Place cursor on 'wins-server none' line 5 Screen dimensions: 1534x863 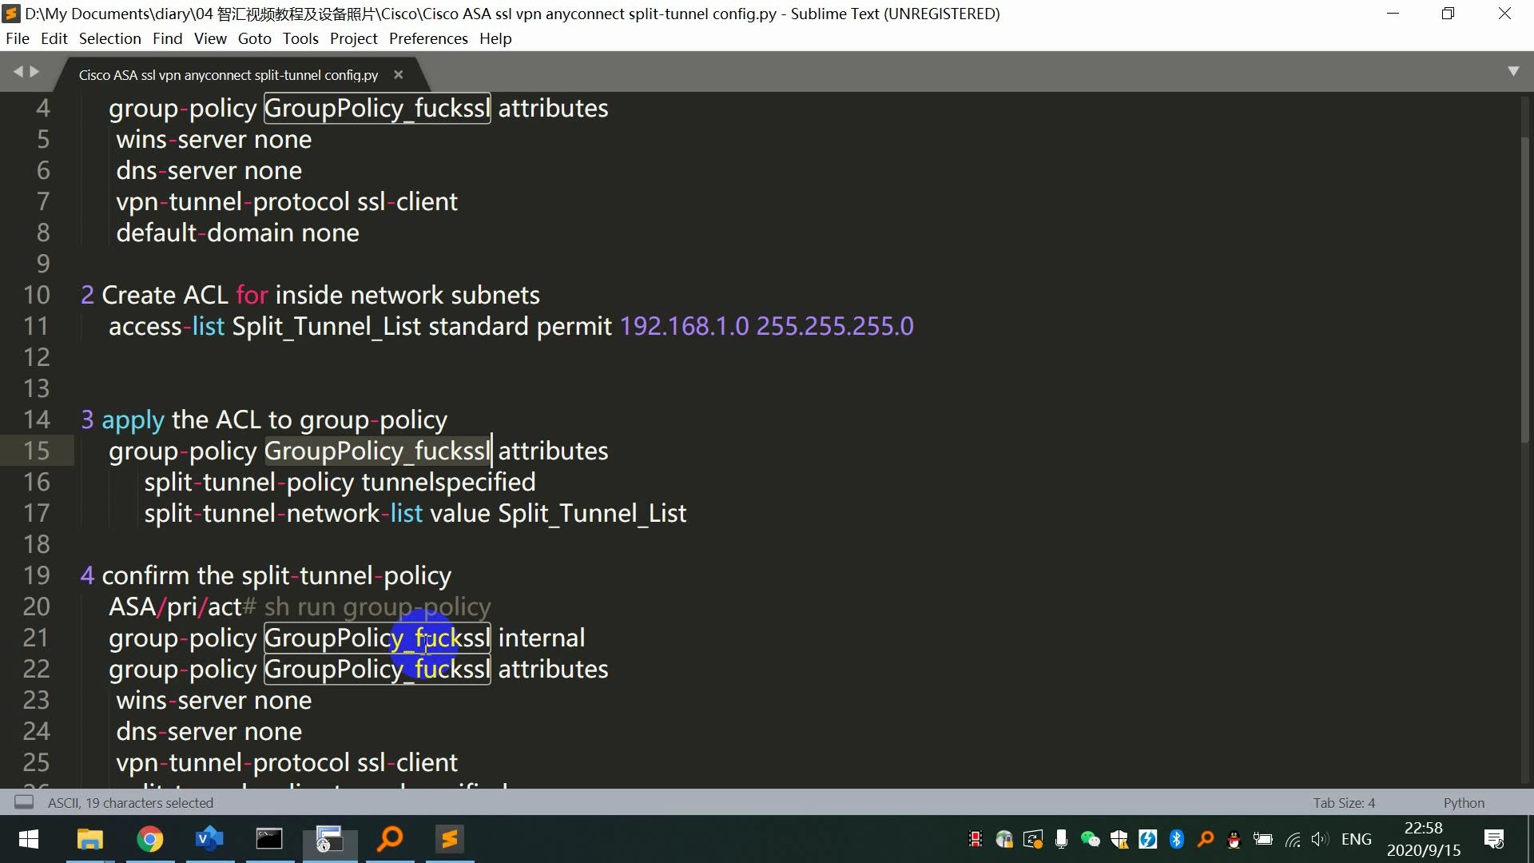[214, 139]
